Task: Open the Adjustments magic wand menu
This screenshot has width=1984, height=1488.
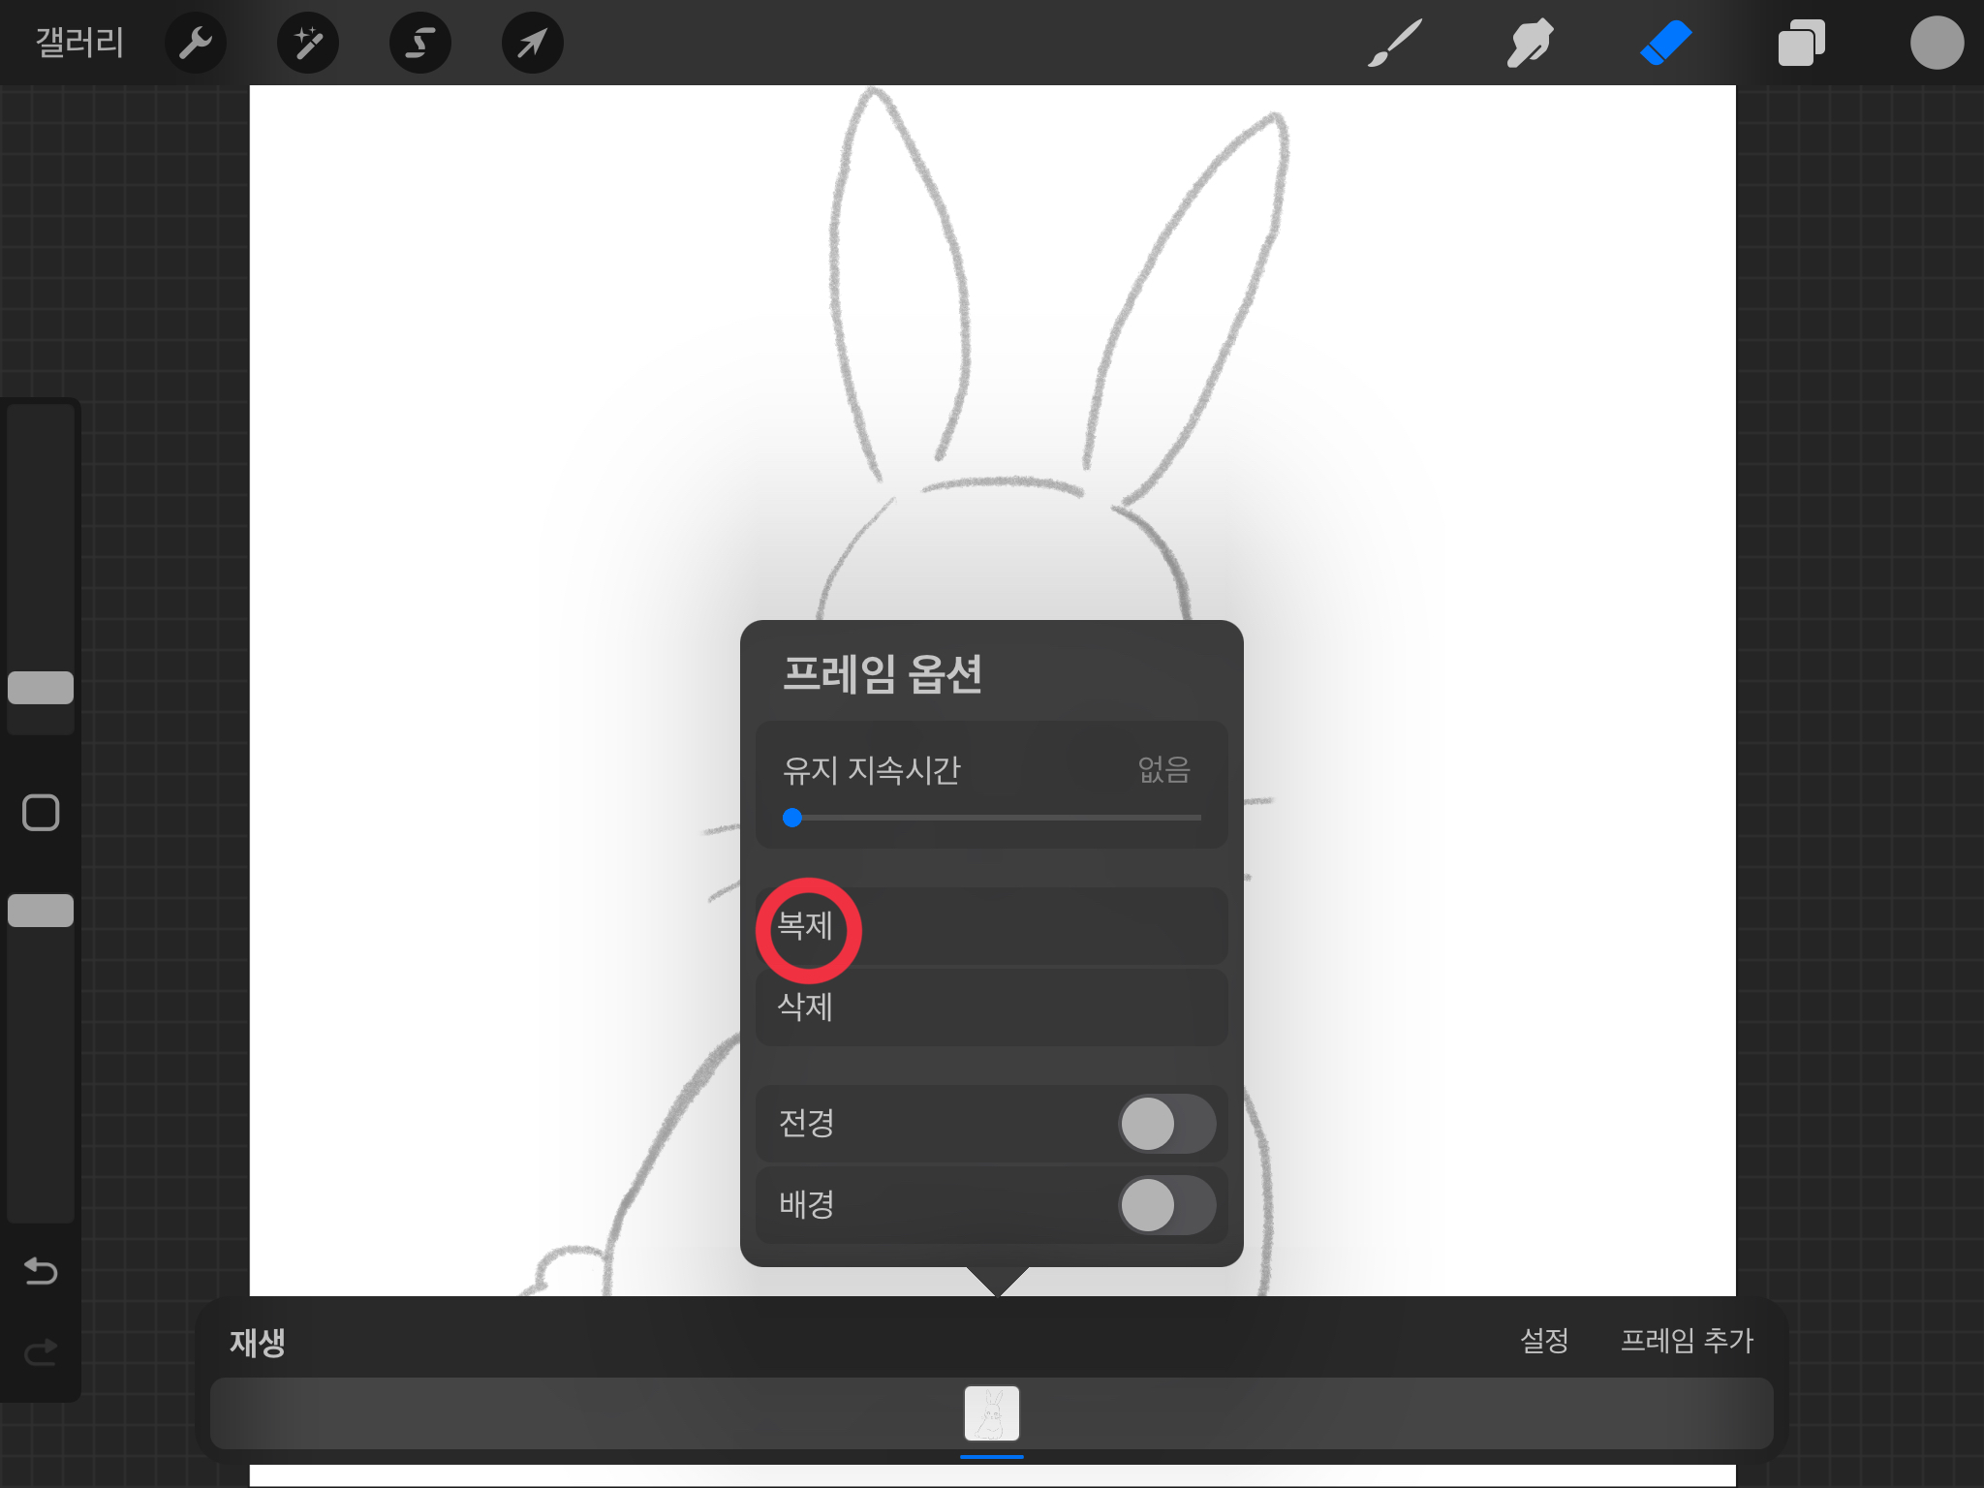Action: (x=308, y=43)
